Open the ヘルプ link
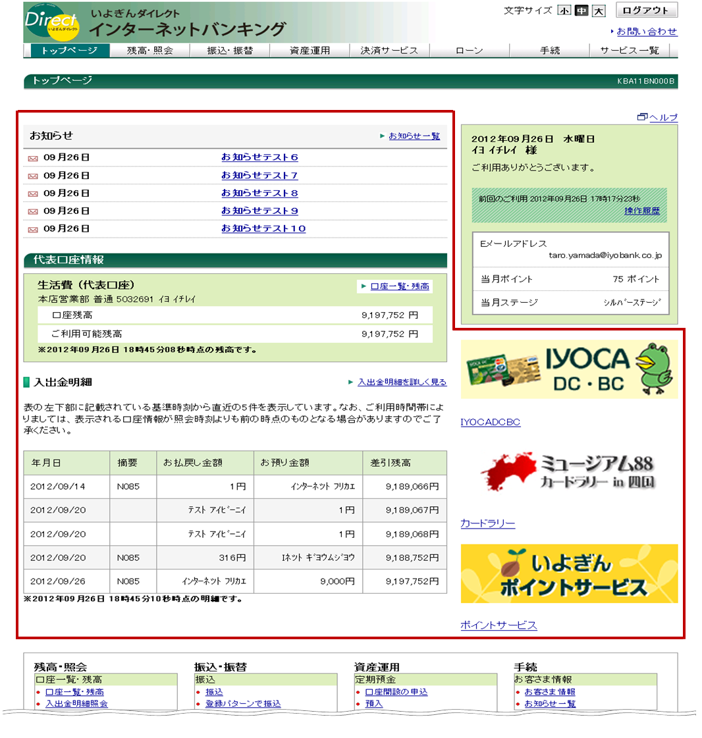 coord(663,117)
